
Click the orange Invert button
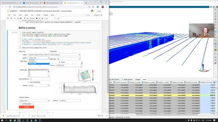pyautogui.click(x=27, y=107)
